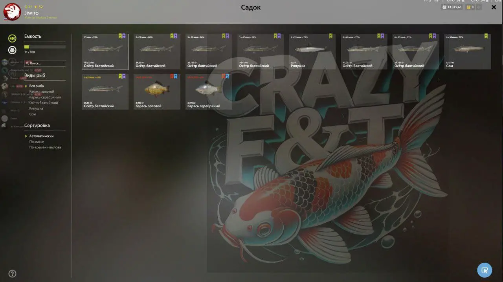Show all fish with the Вся рыба filter
The height and width of the screenshot is (282, 503).
[37, 86]
